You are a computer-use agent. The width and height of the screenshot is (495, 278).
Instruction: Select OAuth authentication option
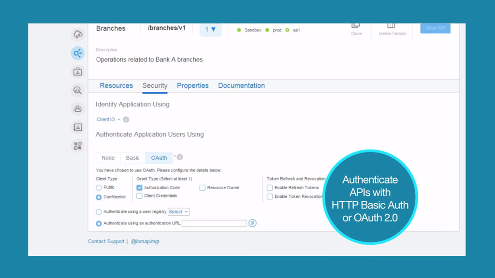159,158
